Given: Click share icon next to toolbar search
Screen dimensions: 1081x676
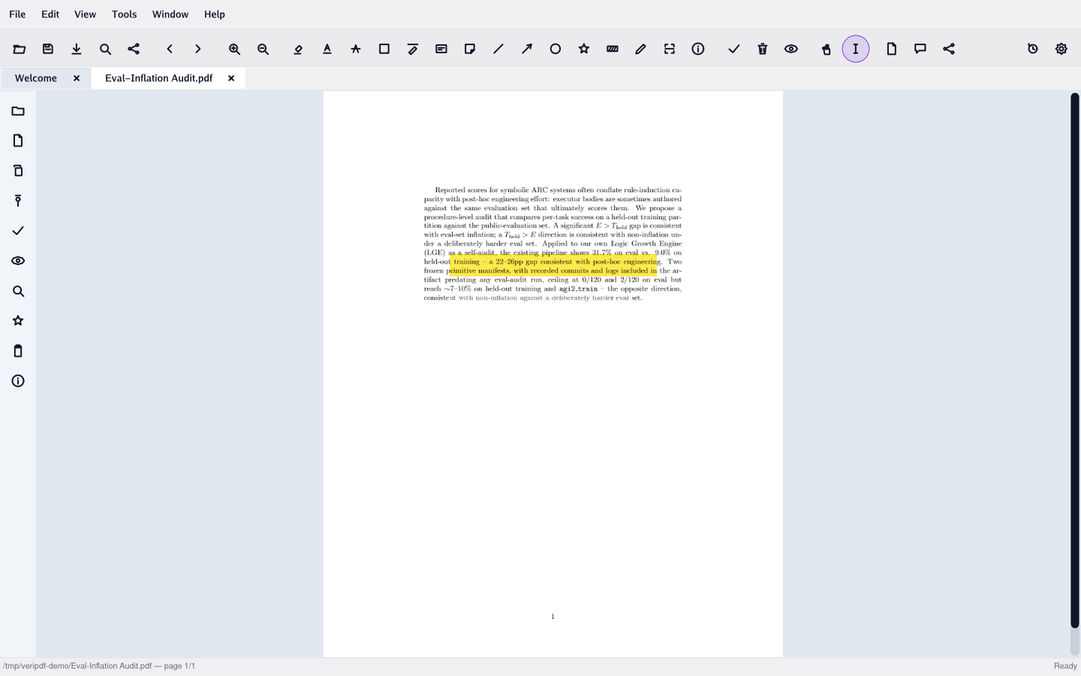Looking at the screenshot, I should tap(134, 49).
